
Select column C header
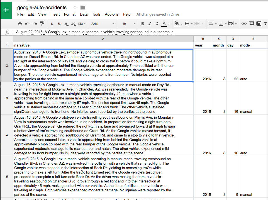point(219,39)
